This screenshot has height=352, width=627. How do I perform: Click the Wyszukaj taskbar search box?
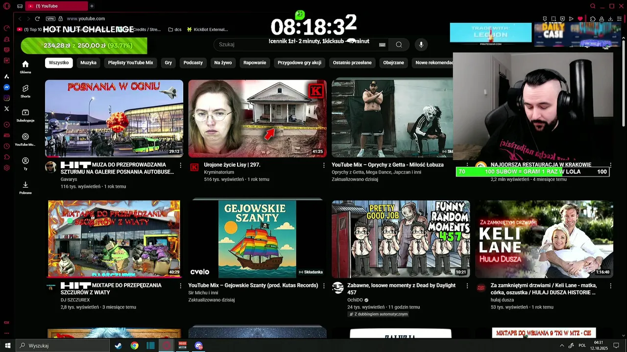click(63, 346)
